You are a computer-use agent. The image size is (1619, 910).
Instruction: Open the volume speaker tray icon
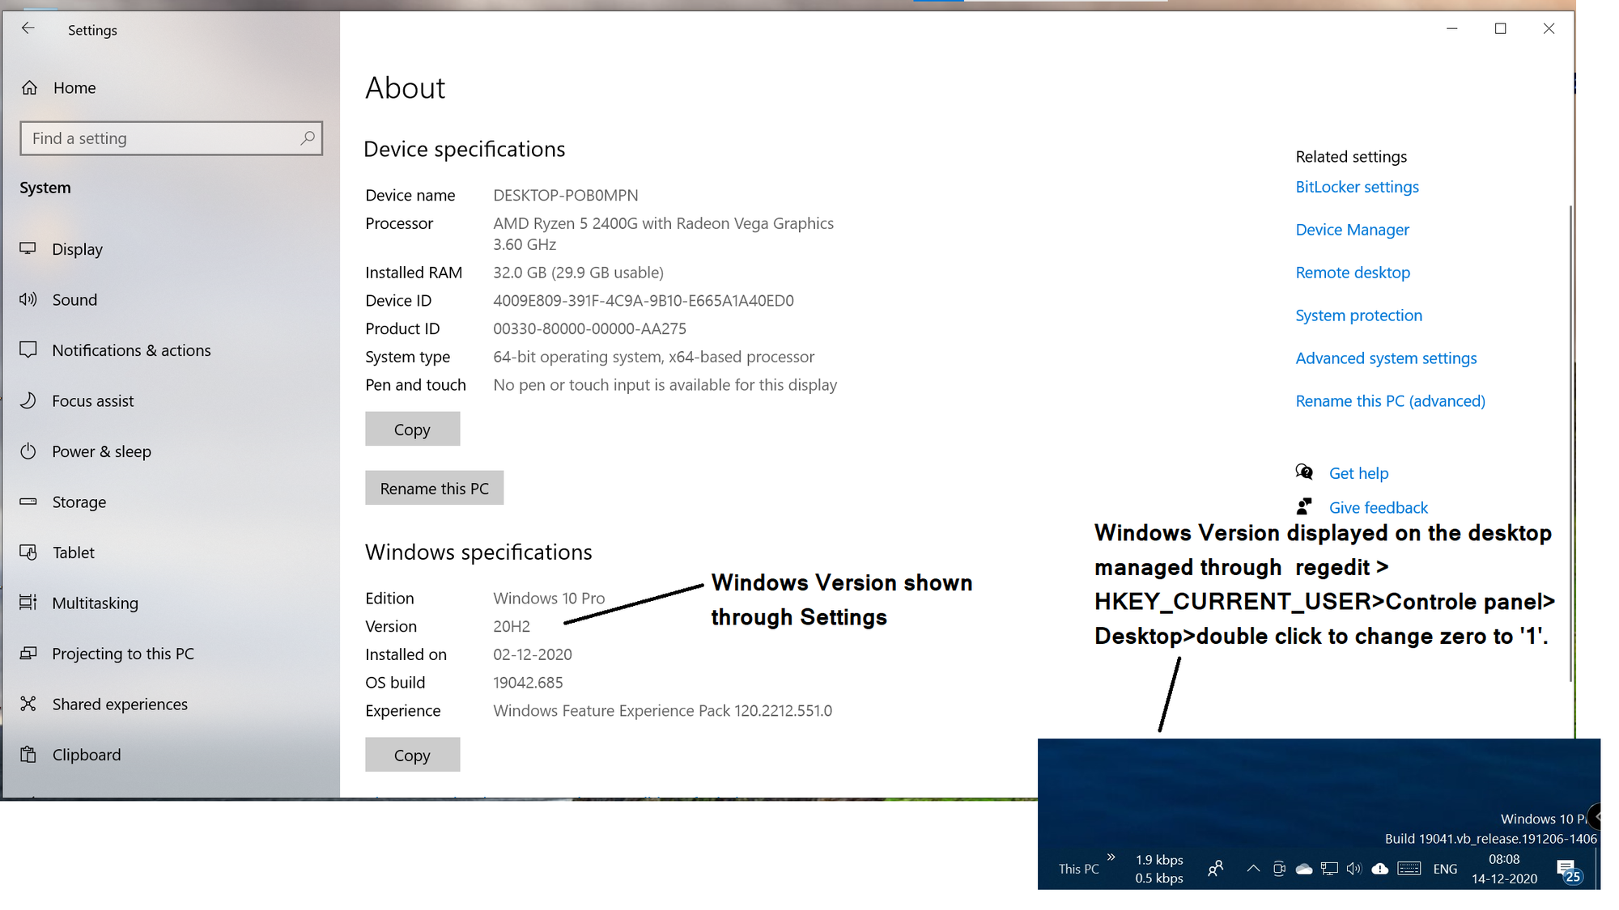pos(1354,869)
